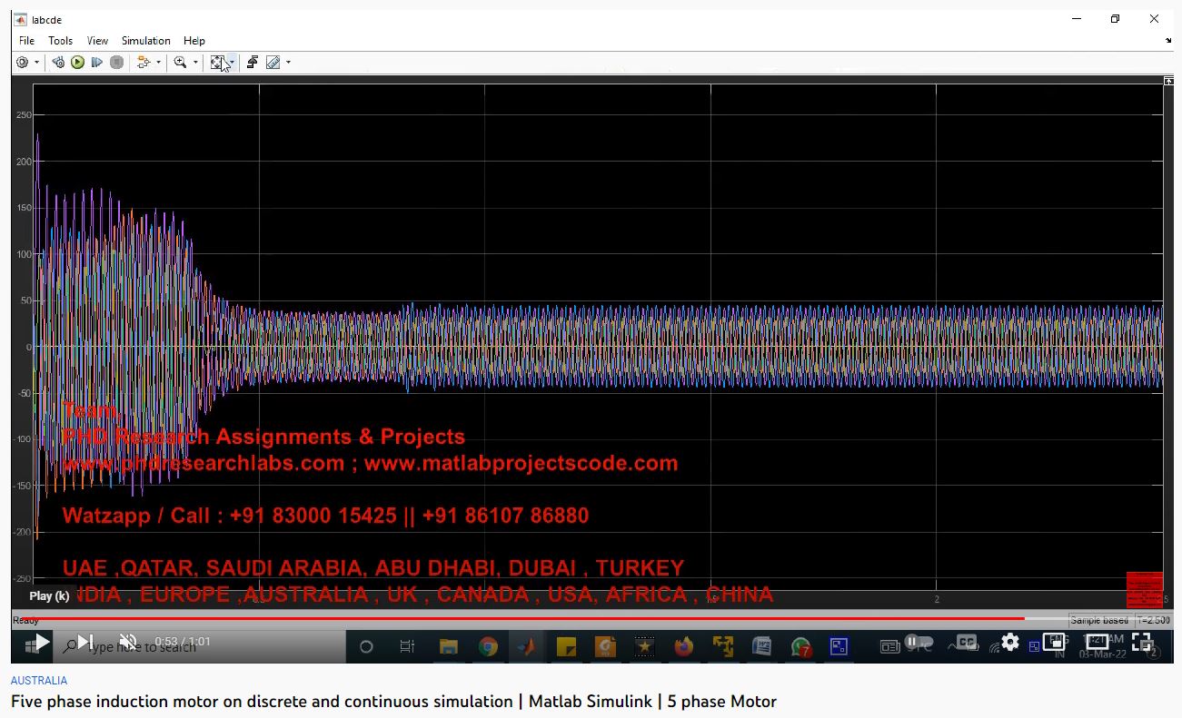Click the Step Forward simulation icon
Image resolution: width=1182 pixels, height=718 pixels.
(97, 63)
